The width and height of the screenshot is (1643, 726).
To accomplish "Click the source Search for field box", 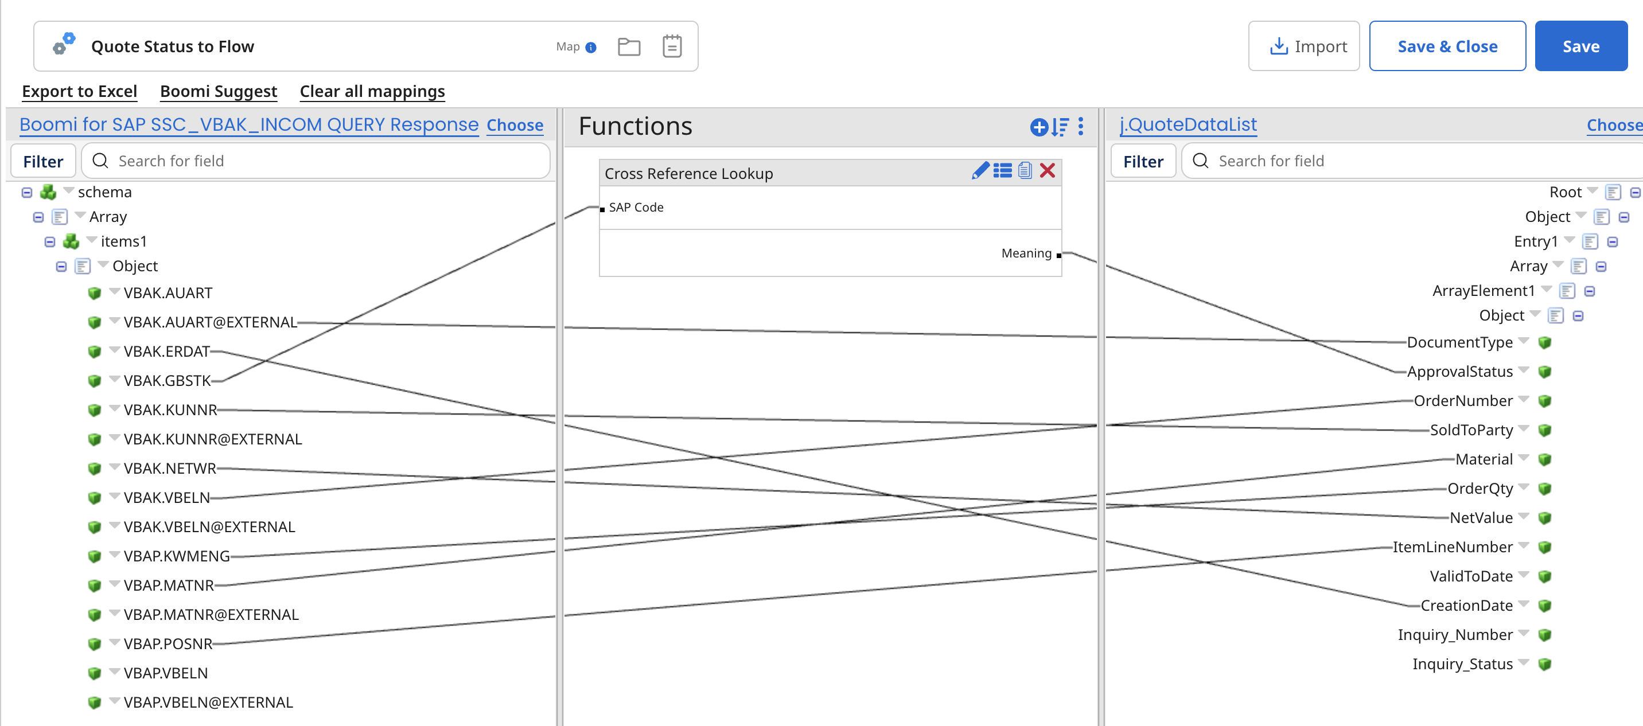I will 325,161.
